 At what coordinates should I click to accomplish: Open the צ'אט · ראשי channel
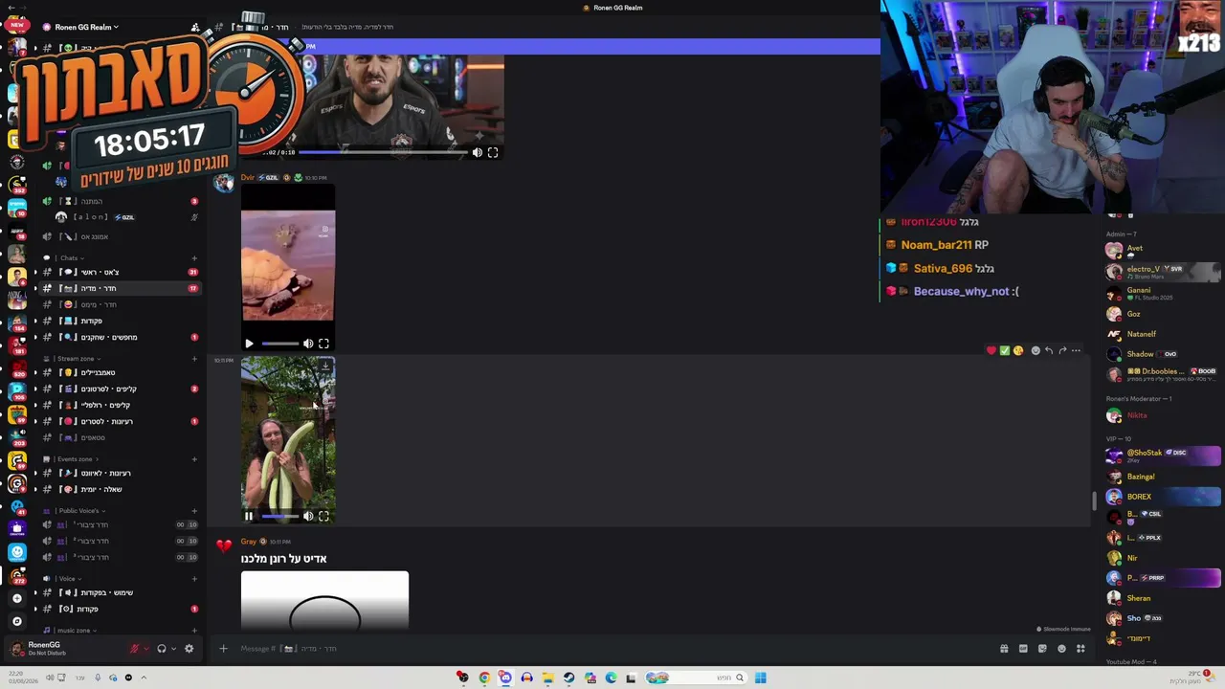tap(122, 273)
